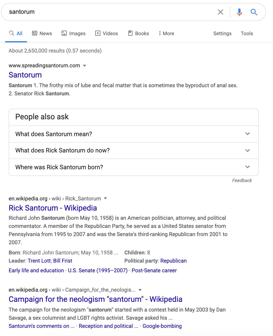
Task: Clear the search box with the X icon
Action: tap(221, 12)
